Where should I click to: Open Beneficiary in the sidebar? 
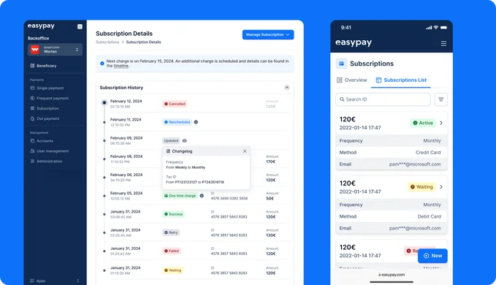coord(46,66)
